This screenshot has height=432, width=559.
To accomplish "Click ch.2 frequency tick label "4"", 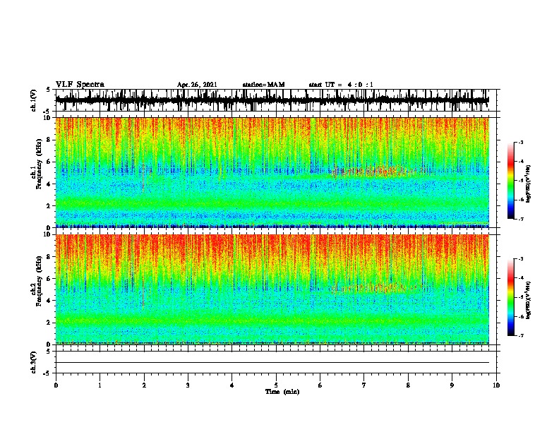I will pyautogui.click(x=49, y=301).
